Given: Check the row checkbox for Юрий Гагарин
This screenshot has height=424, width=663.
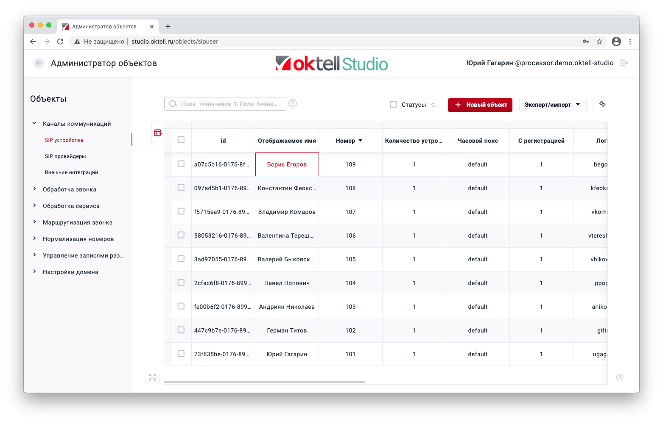Looking at the screenshot, I should (x=181, y=353).
